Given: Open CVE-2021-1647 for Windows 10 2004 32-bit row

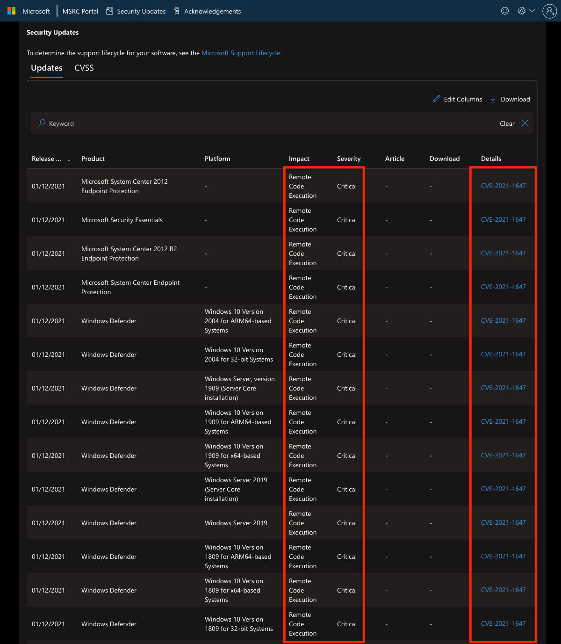Looking at the screenshot, I should click(x=503, y=354).
